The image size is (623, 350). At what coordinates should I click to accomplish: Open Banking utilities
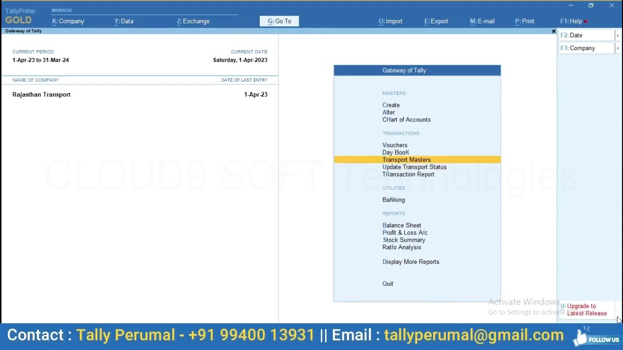393,200
